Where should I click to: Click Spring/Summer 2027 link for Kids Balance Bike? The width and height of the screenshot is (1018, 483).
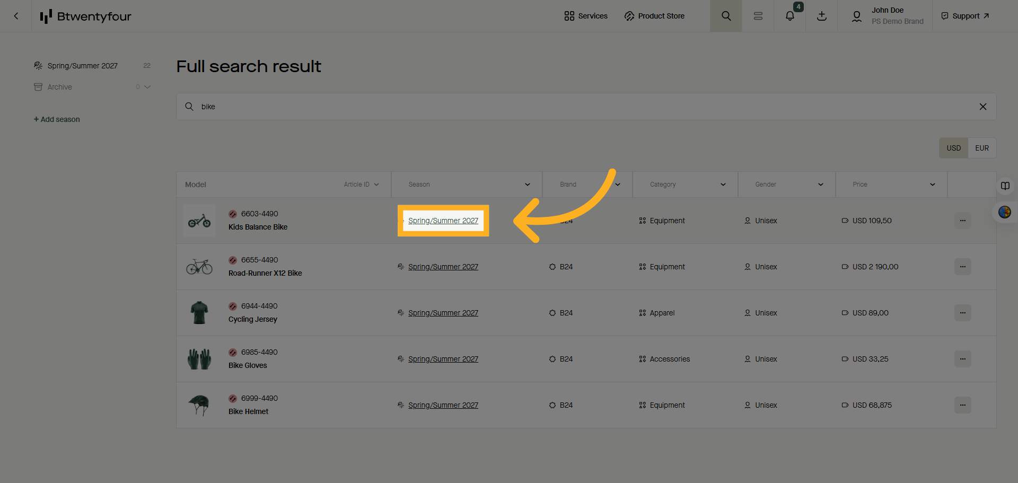coord(443,221)
